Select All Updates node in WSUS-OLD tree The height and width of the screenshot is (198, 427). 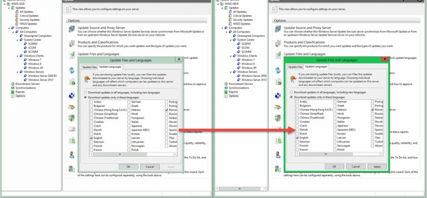[x=26, y=12]
